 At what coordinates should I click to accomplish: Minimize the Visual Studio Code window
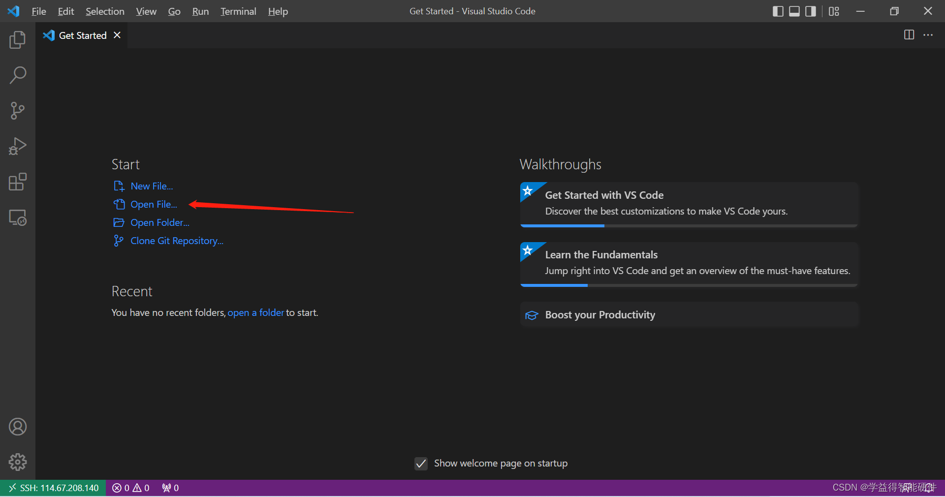pyautogui.click(x=860, y=11)
